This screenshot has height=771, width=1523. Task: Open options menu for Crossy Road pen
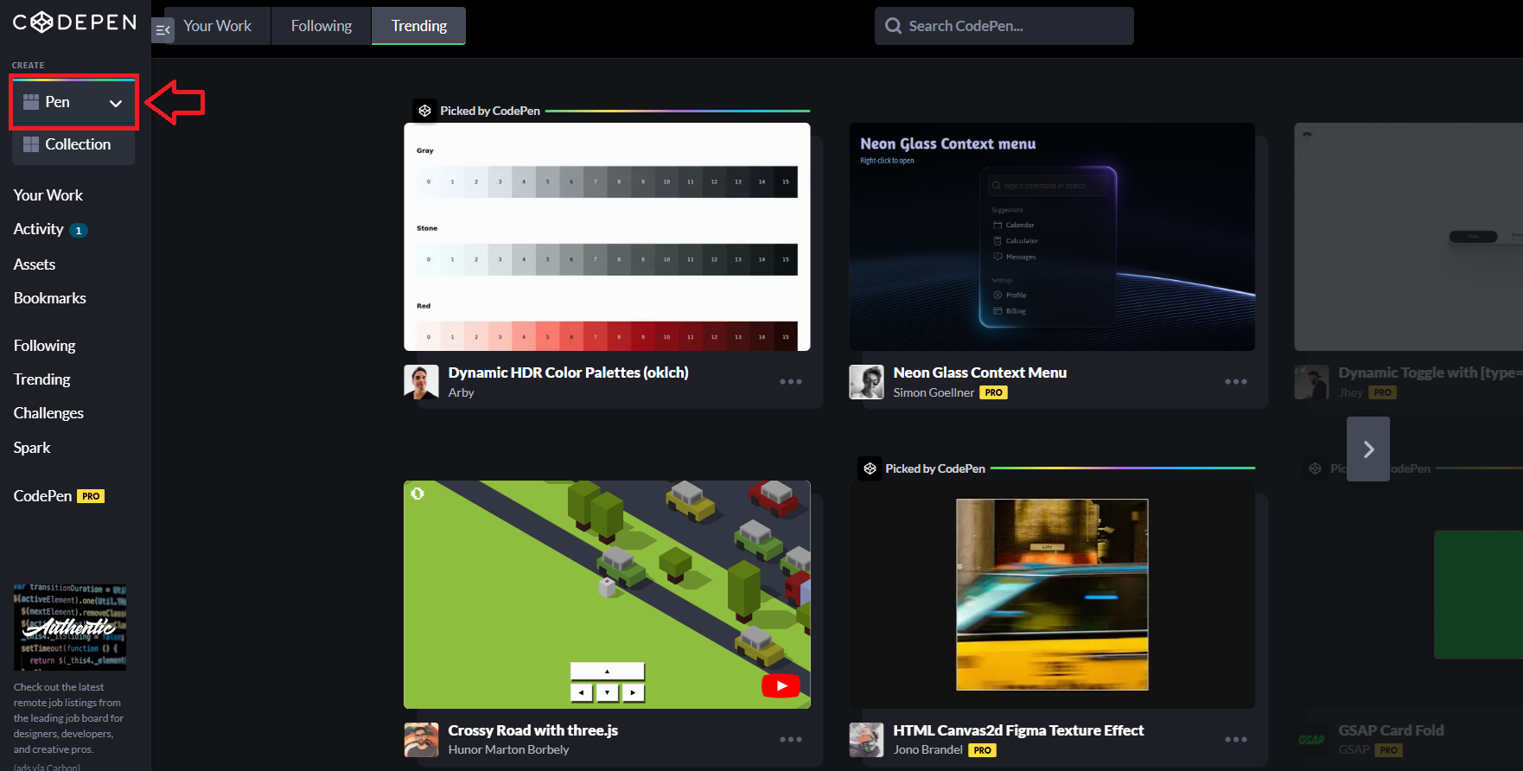pyautogui.click(x=791, y=740)
